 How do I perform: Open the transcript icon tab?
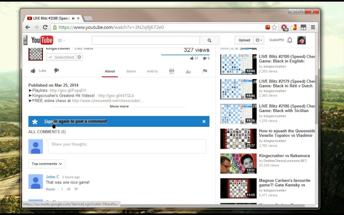tap(172, 71)
